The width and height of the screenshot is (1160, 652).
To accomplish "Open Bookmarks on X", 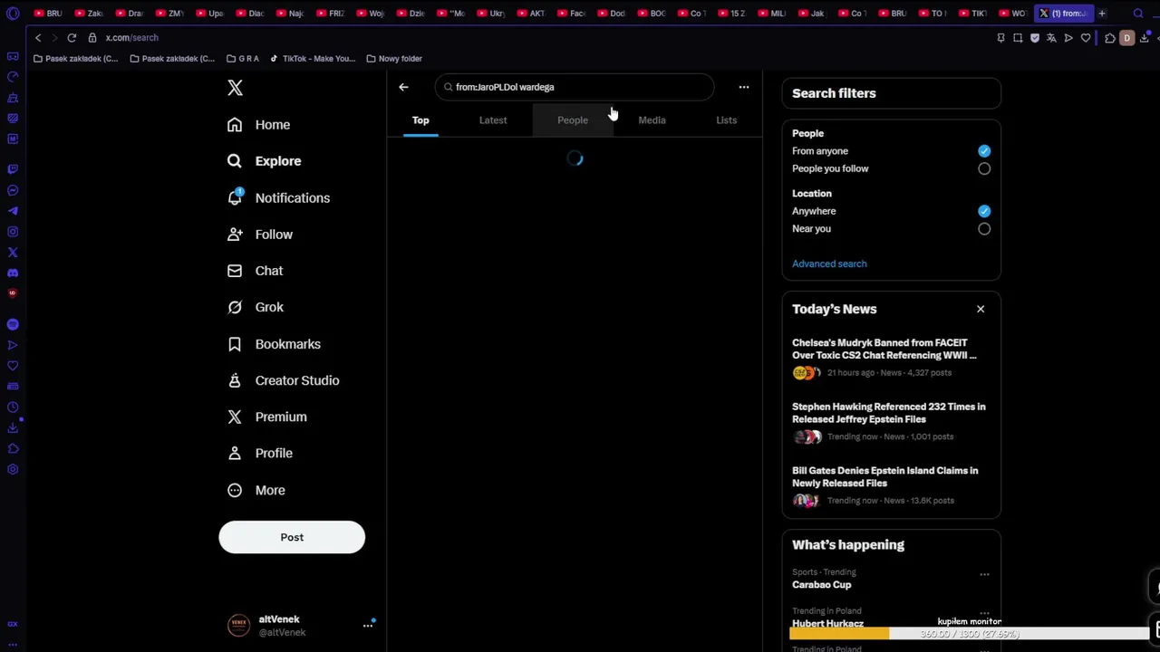I will point(275,344).
